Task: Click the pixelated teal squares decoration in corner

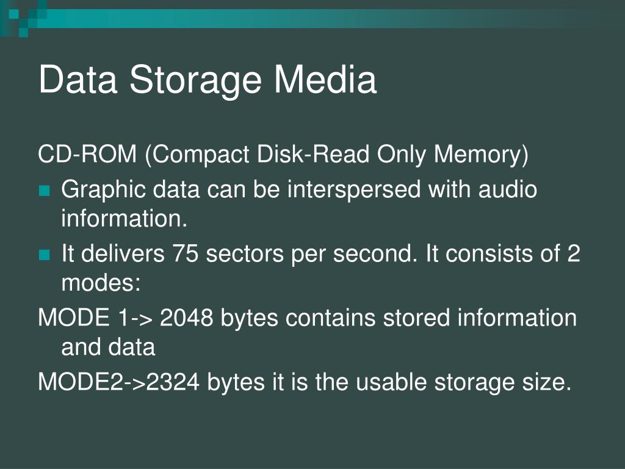Action: point(23,18)
